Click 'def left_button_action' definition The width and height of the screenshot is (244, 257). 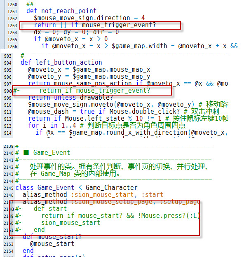[61, 63]
